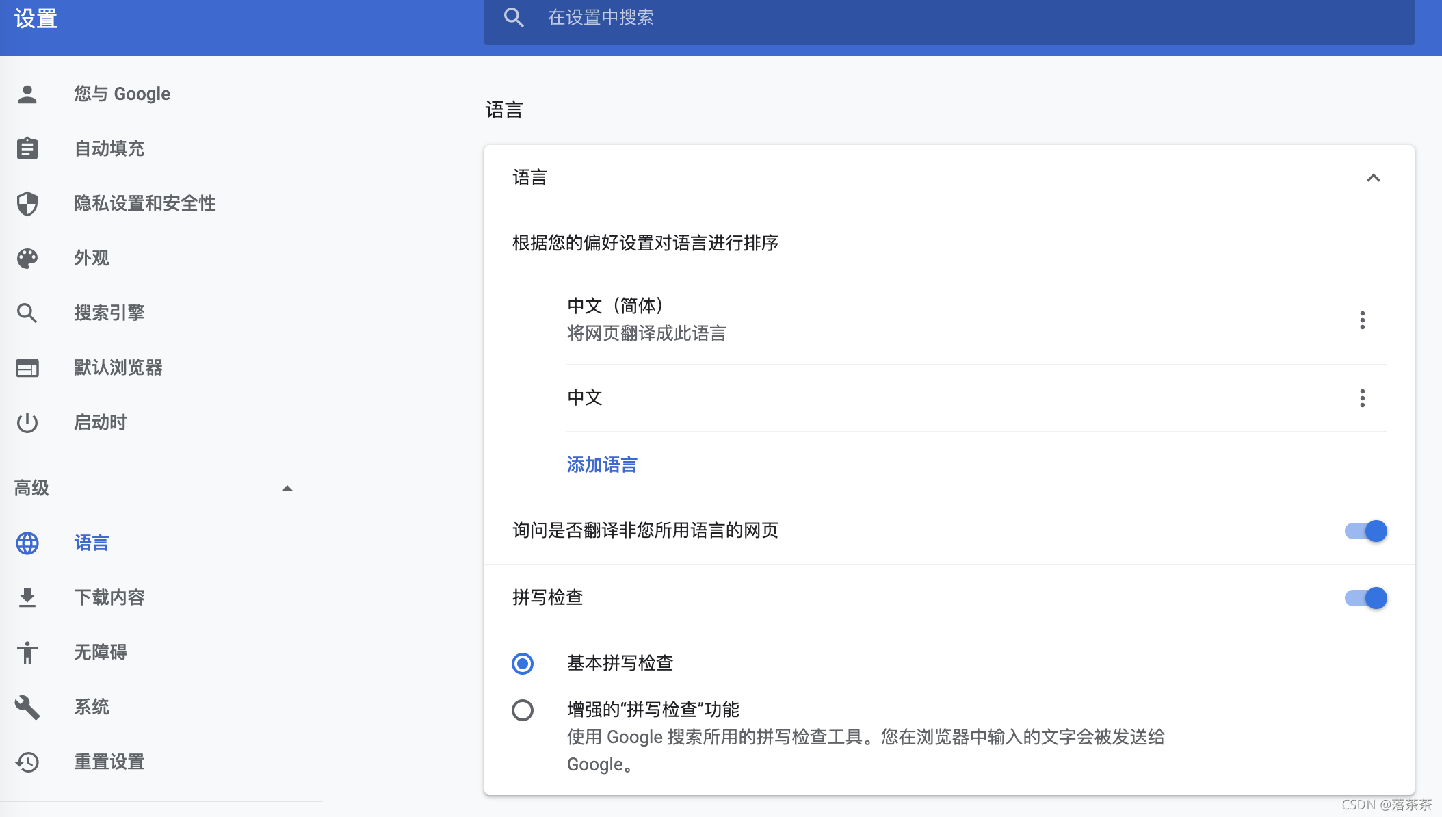This screenshot has width=1442, height=817.
Task: Open more options for 中文（简体）
Action: (1362, 320)
